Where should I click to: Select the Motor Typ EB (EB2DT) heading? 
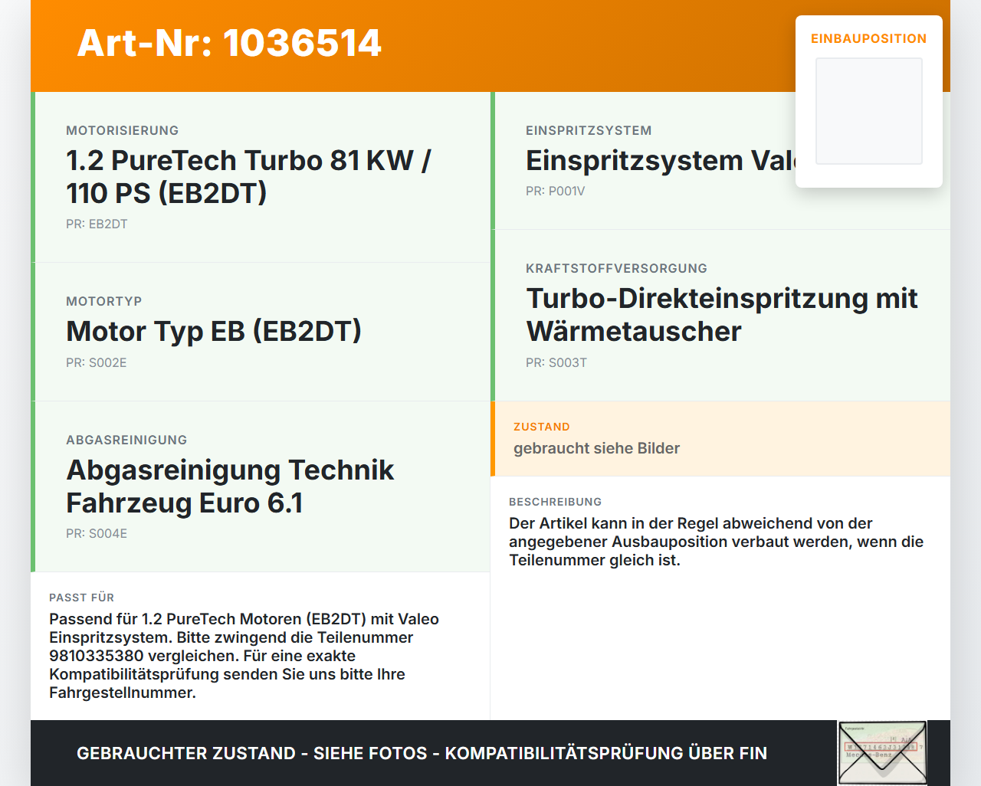[x=214, y=332]
